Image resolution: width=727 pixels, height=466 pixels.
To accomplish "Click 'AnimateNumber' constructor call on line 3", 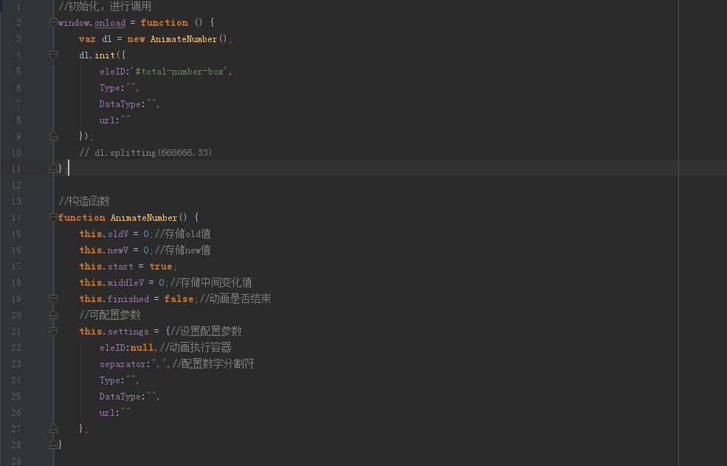I will coord(184,39).
